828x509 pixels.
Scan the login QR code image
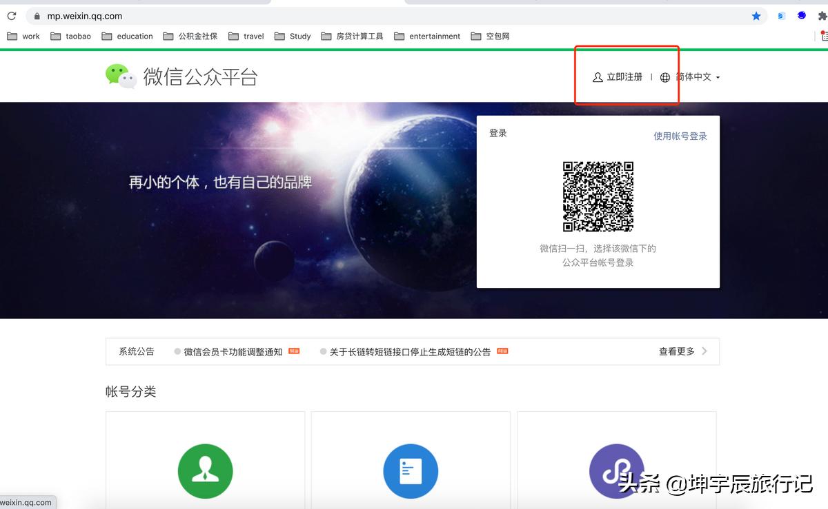pos(598,196)
